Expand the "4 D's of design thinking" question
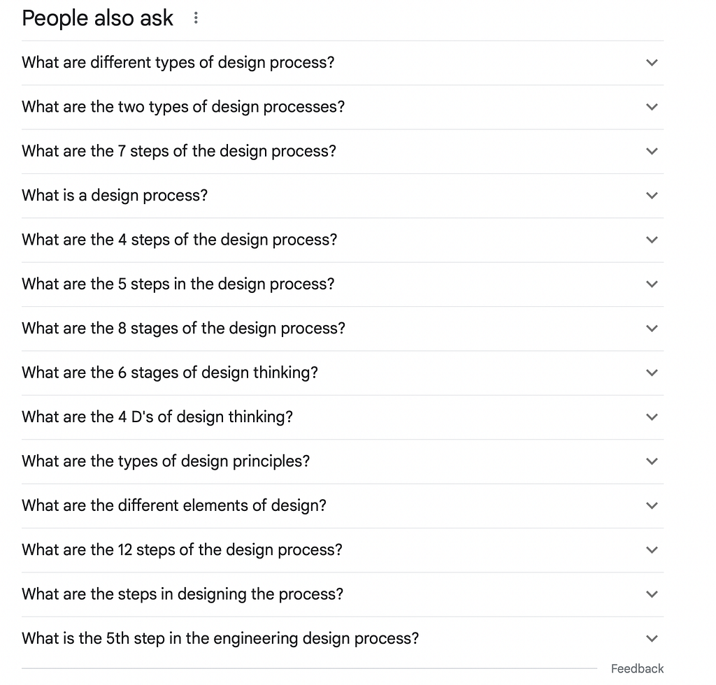This screenshot has width=716, height=685. pos(652,417)
